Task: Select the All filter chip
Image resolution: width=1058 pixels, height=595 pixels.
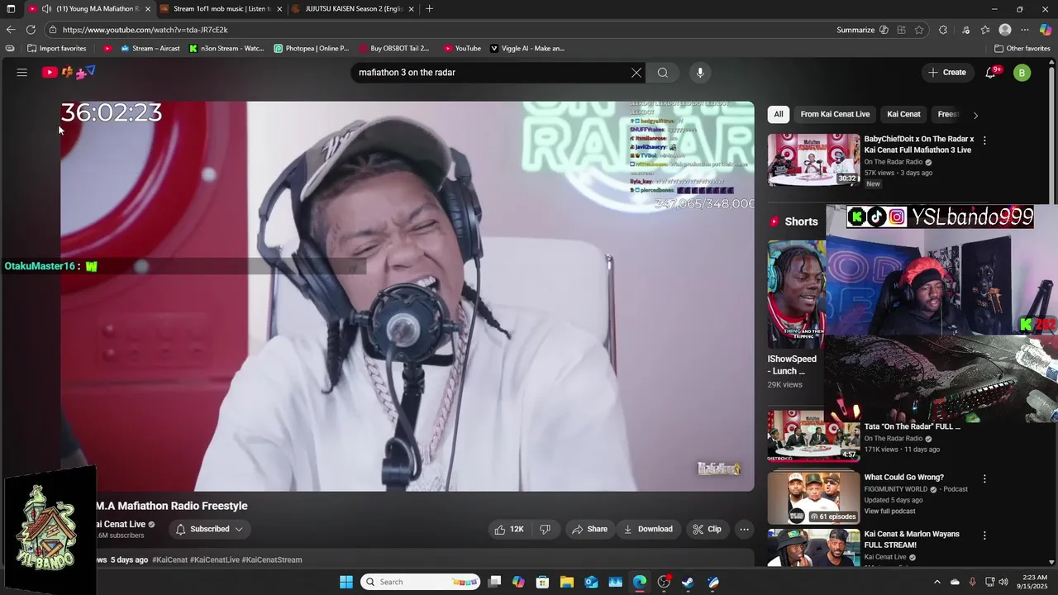Action: point(778,114)
